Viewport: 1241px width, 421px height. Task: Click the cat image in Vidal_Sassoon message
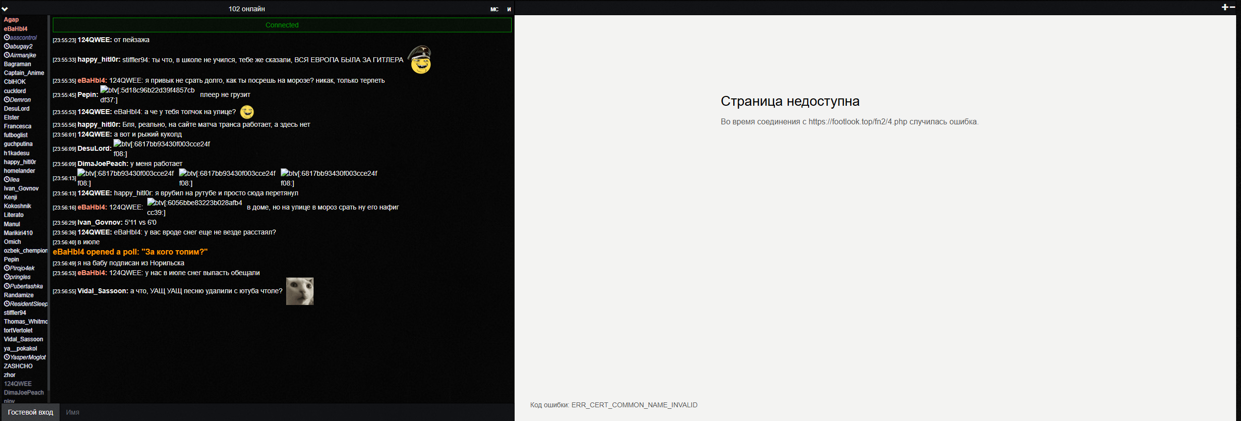[299, 291]
